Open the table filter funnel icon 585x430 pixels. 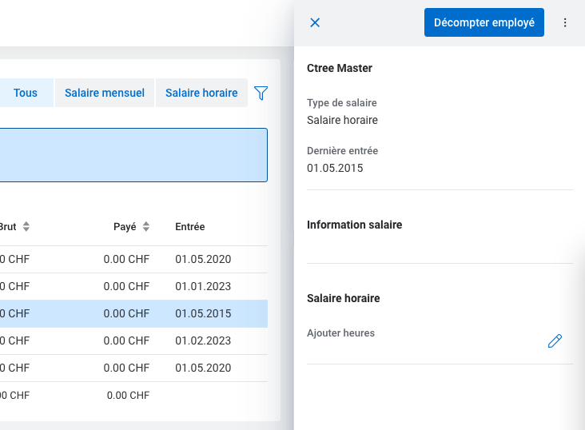[x=261, y=94]
